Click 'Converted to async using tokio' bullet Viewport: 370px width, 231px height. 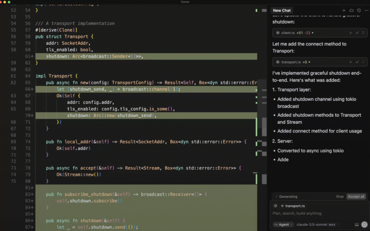click(x=310, y=151)
